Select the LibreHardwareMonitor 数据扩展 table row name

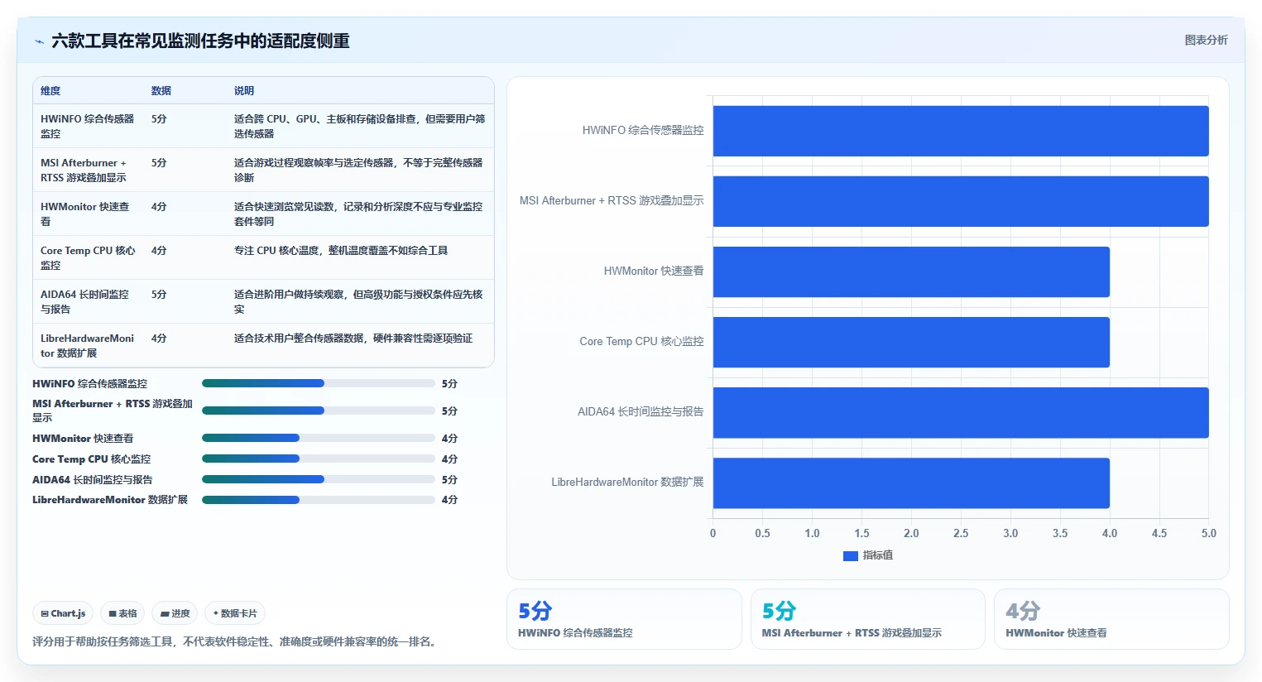tap(88, 345)
